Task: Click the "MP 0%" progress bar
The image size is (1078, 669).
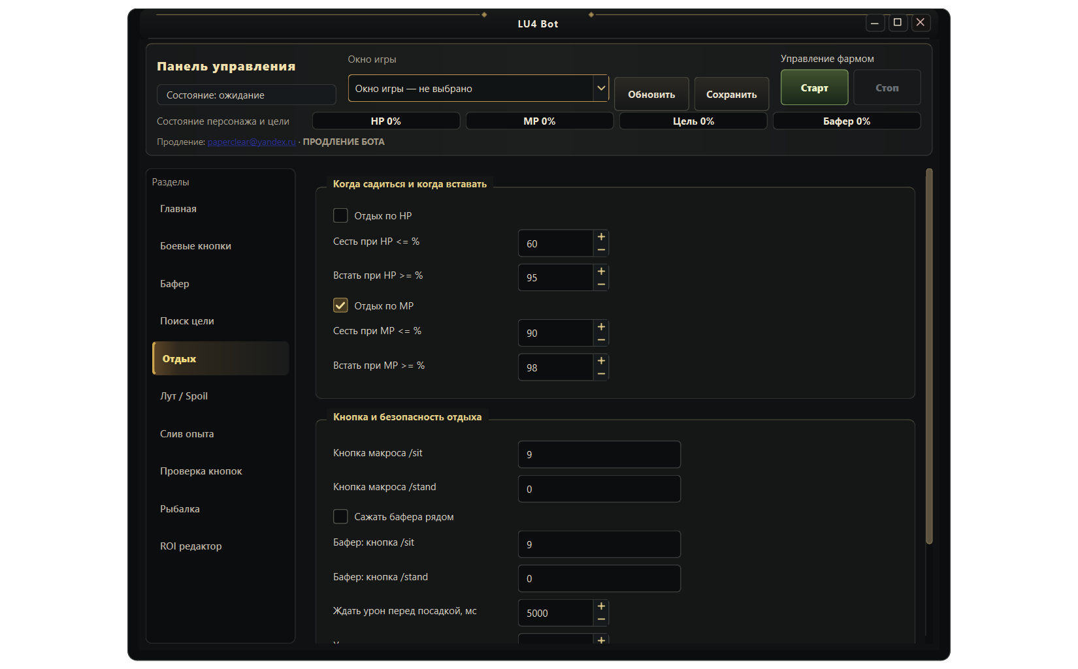Action: pyautogui.click(x=540, y=121)
